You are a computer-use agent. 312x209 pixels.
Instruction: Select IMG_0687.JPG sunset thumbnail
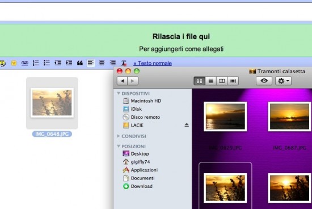289,116
